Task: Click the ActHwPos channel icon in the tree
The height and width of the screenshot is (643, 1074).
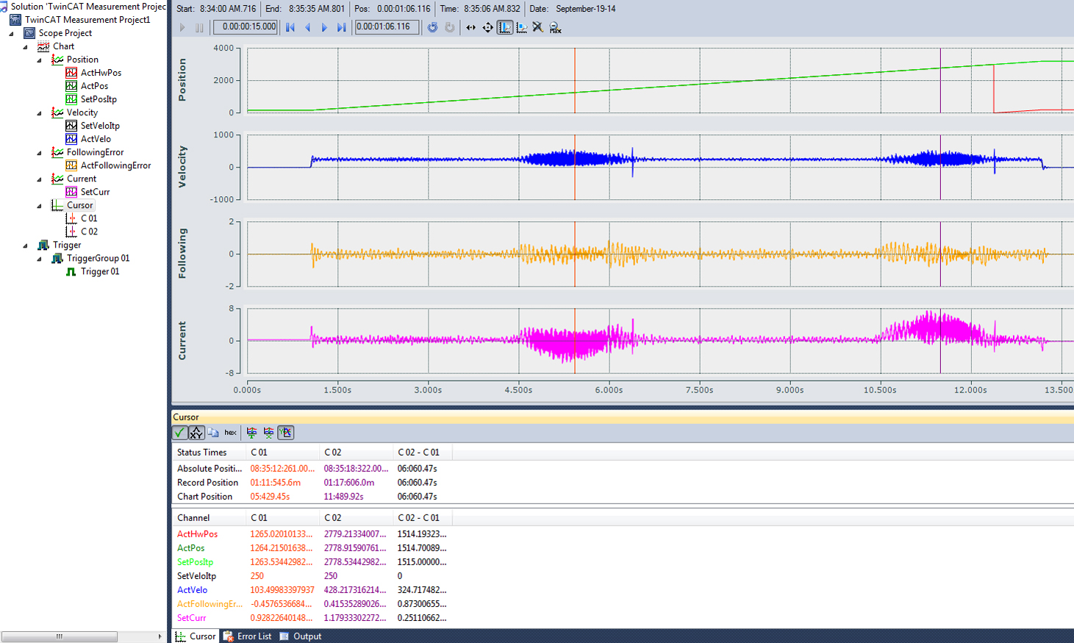Action: [x=71, y=73]
